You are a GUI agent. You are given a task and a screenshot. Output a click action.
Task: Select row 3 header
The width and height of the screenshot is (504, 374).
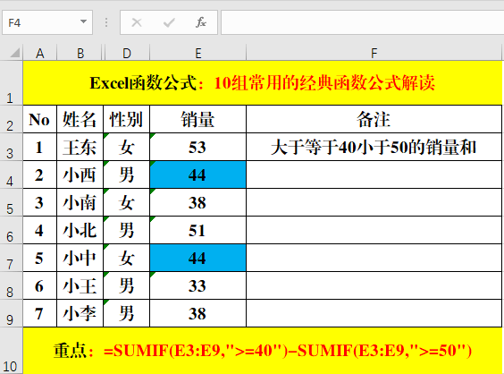pyautogui.click(x=12, y=147)
